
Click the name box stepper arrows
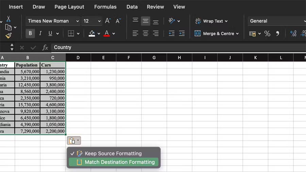pos(12,47)
